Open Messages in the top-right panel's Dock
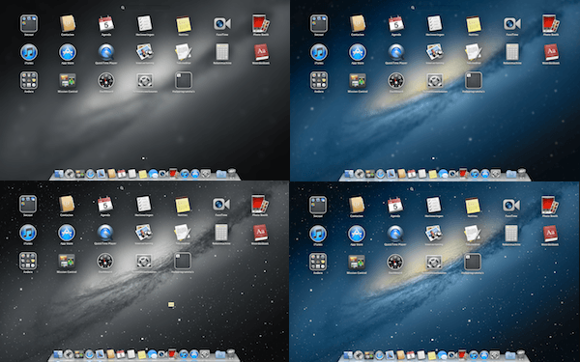The height and width of the screenshot is (362, 580). point(443,174)
